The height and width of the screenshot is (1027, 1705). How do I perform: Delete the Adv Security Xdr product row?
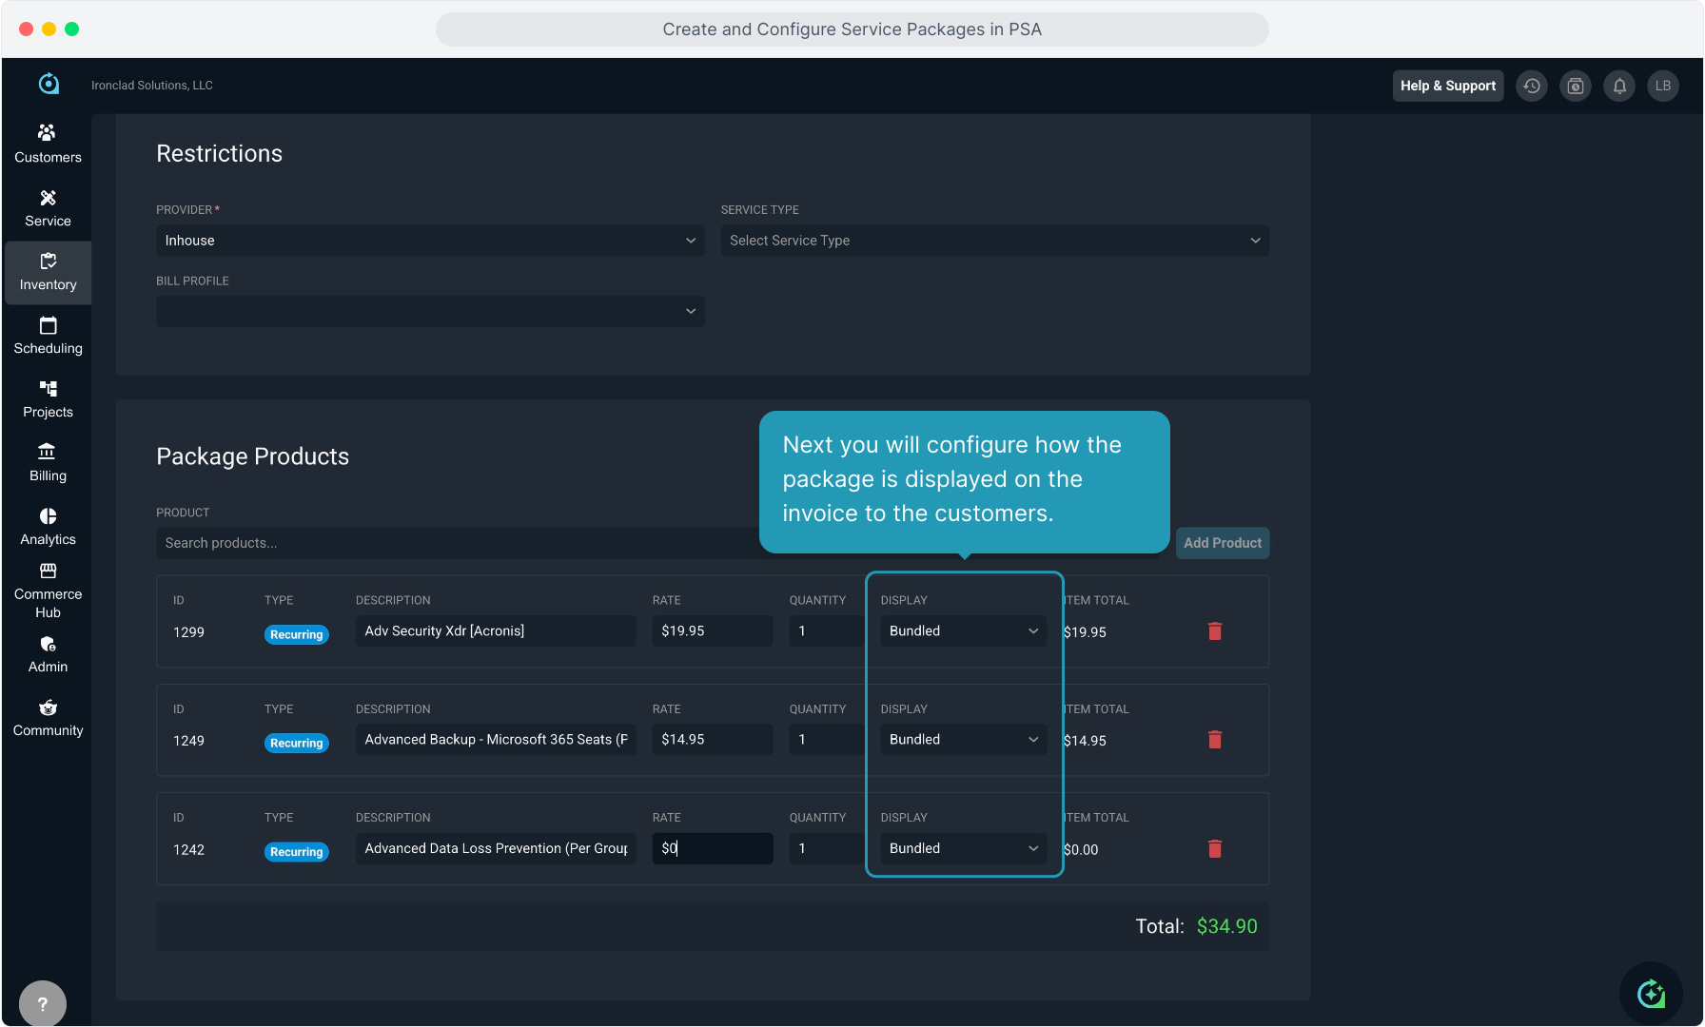[1214, 631]
